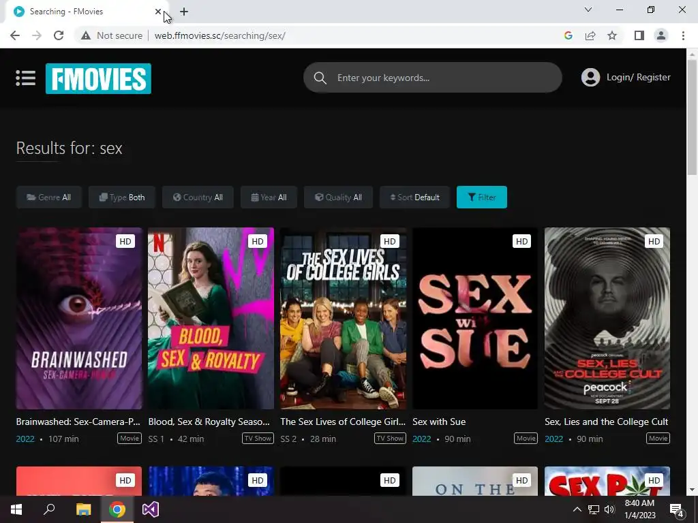Click TV Show tag under Blood, Sex & Royalty
This screenshot has height=523, width=698.
point(258,439)
